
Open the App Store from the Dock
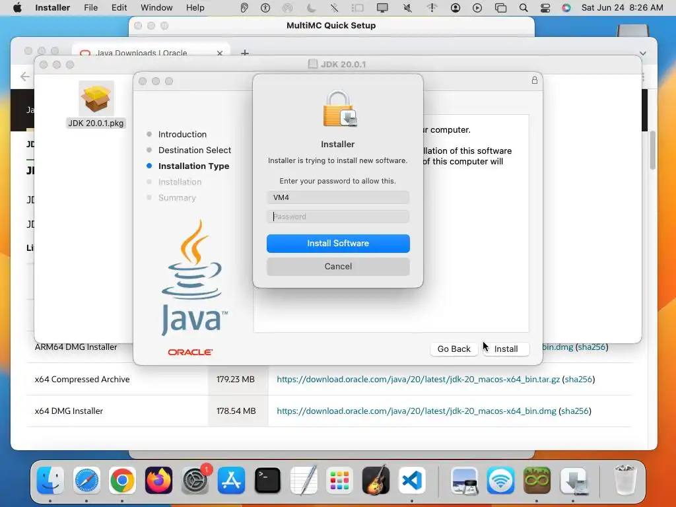231,481
